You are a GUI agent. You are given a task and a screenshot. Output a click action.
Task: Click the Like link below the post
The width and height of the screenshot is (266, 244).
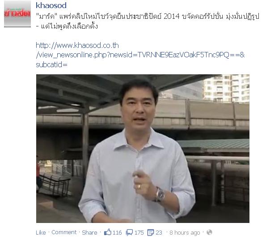pyautogui.click(x=41, y=232)
